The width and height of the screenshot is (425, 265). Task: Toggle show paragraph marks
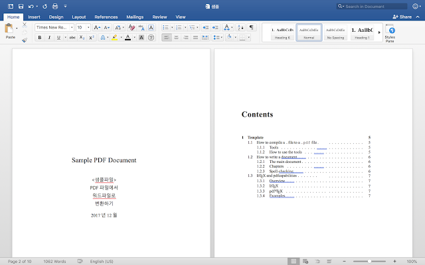click(x=251, y=28)
